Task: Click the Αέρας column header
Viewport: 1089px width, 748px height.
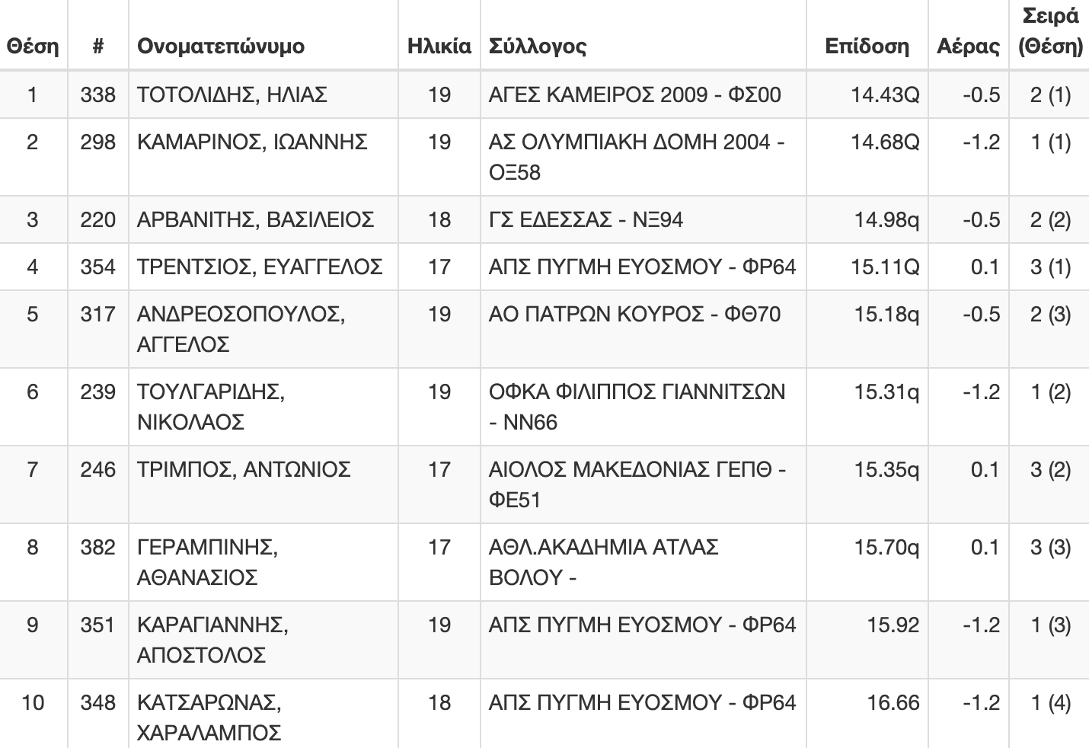Action: pyautogui.click(x=968, y=46)
